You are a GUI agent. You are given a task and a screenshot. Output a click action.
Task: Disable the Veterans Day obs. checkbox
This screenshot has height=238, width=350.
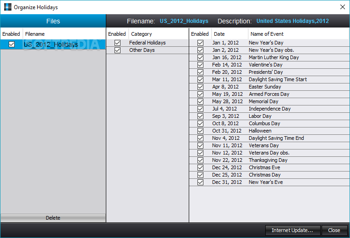pyautogui.click(x=201, y=153)
